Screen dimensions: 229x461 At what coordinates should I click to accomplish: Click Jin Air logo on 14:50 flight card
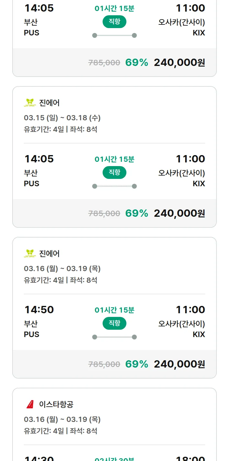coord(30,254)
